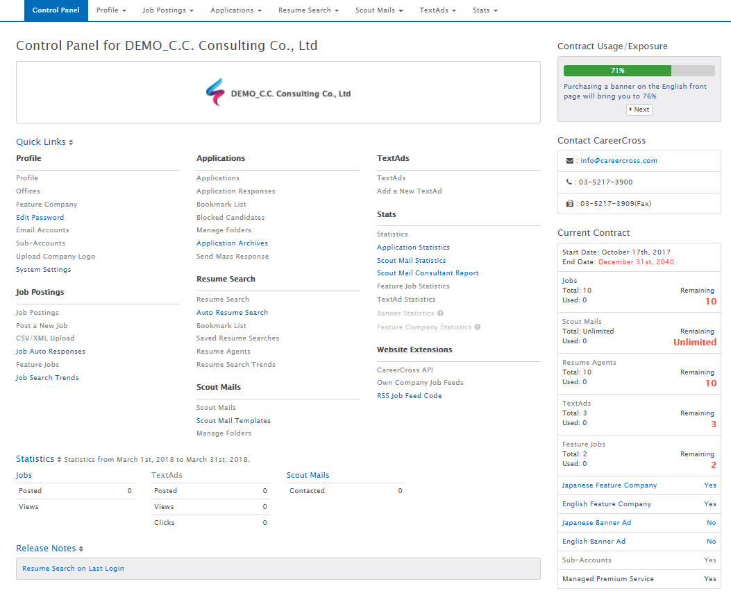Click Resume Agents quick link
Screen dimensions: 731x595
coord(224,352)
